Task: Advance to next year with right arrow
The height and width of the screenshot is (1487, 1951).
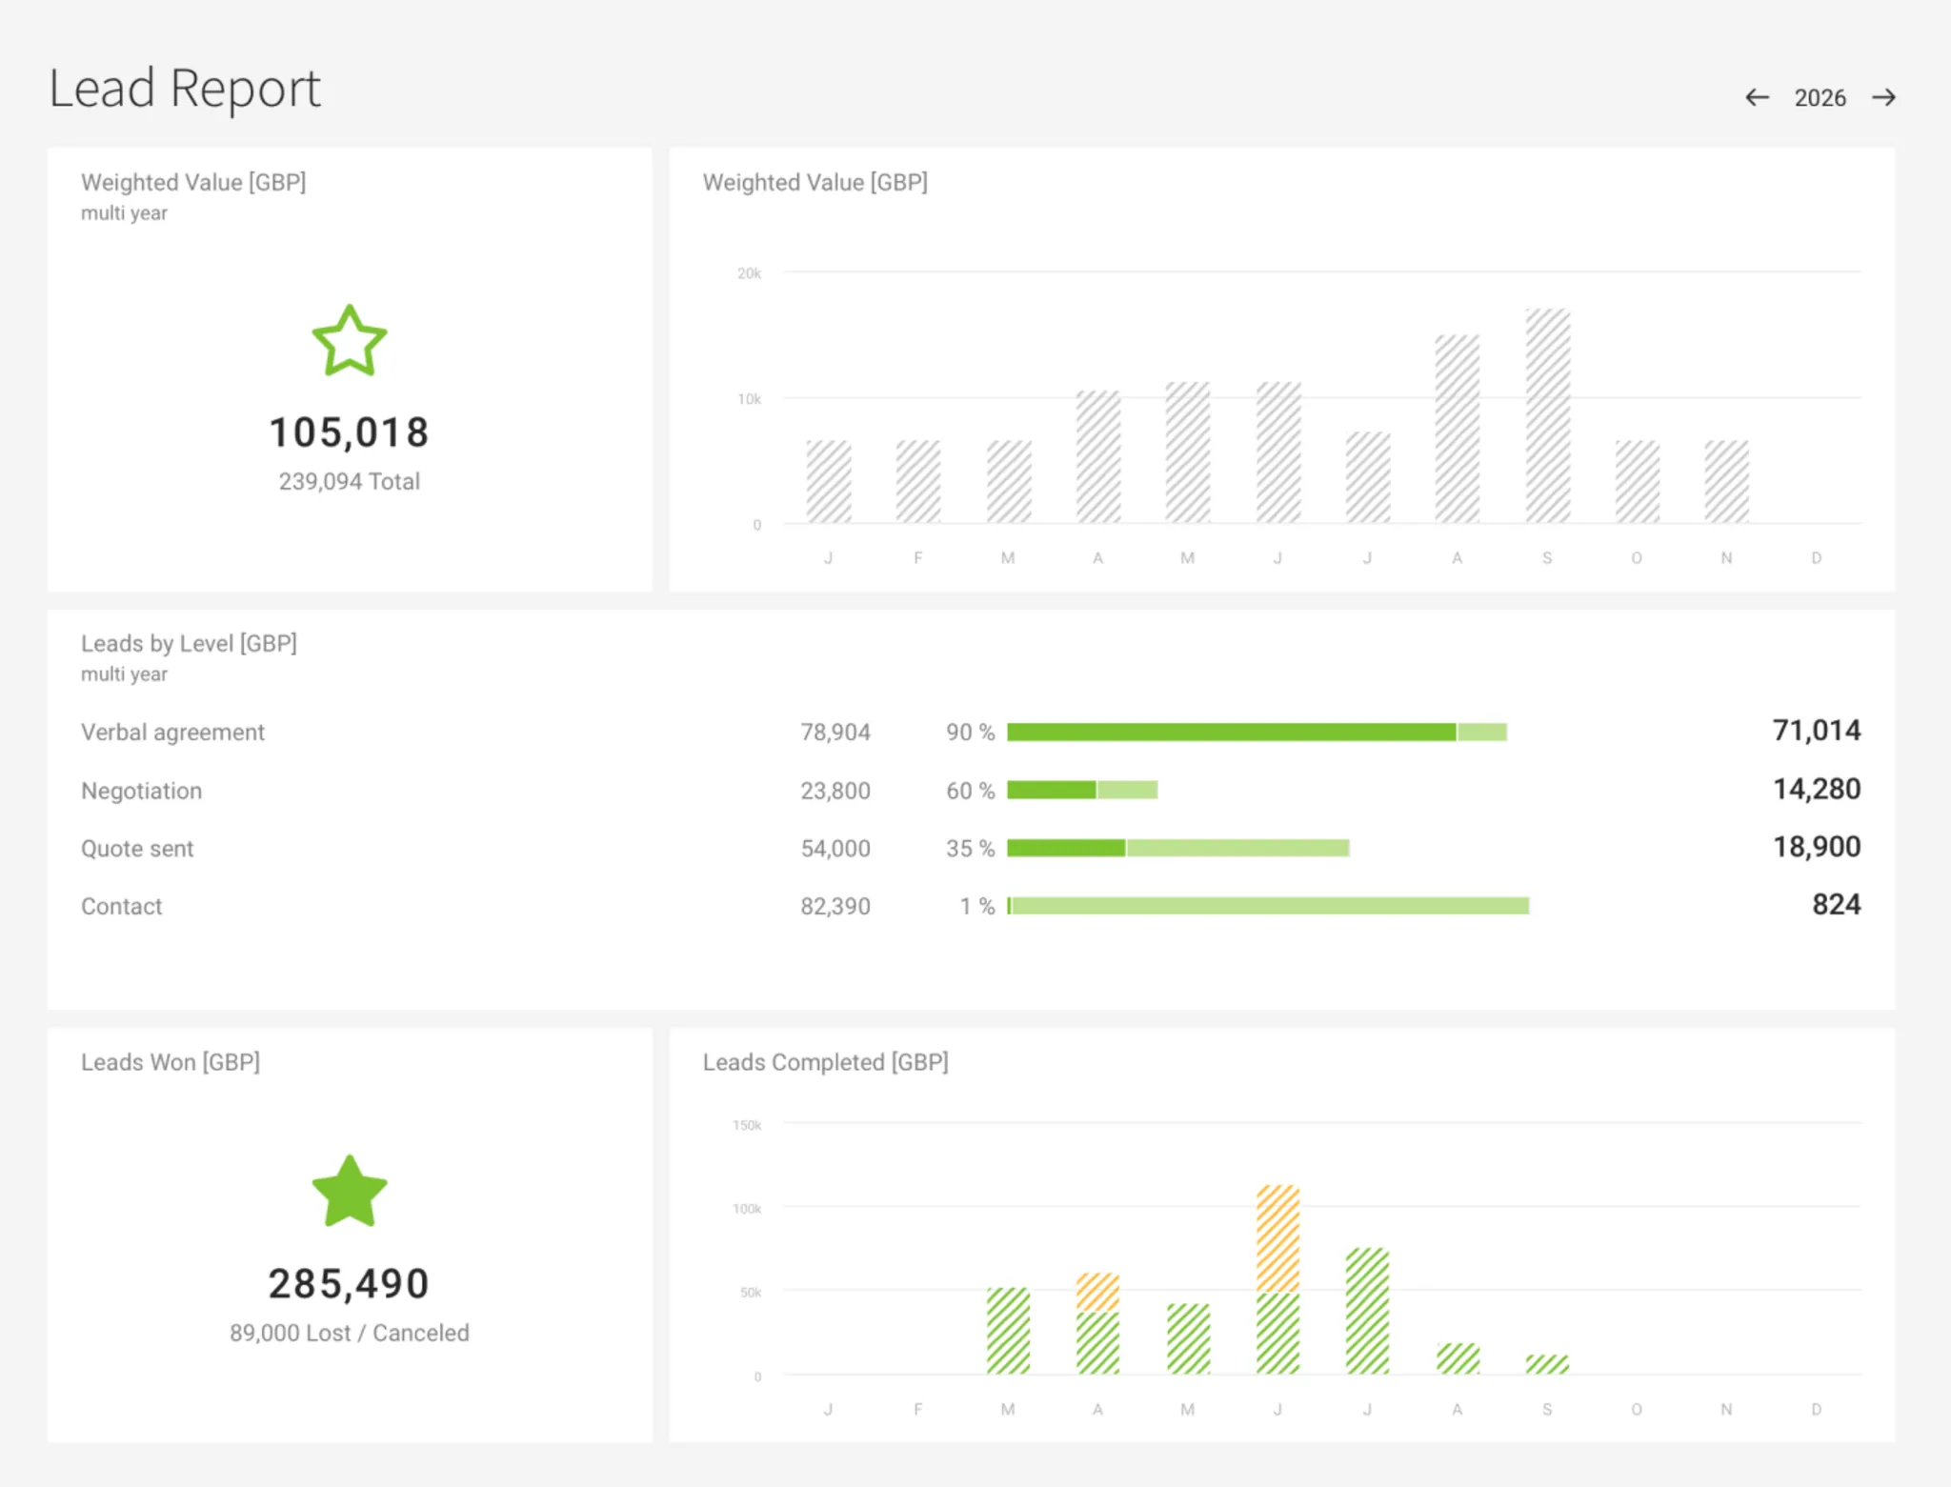Action: pos(1883,97)
